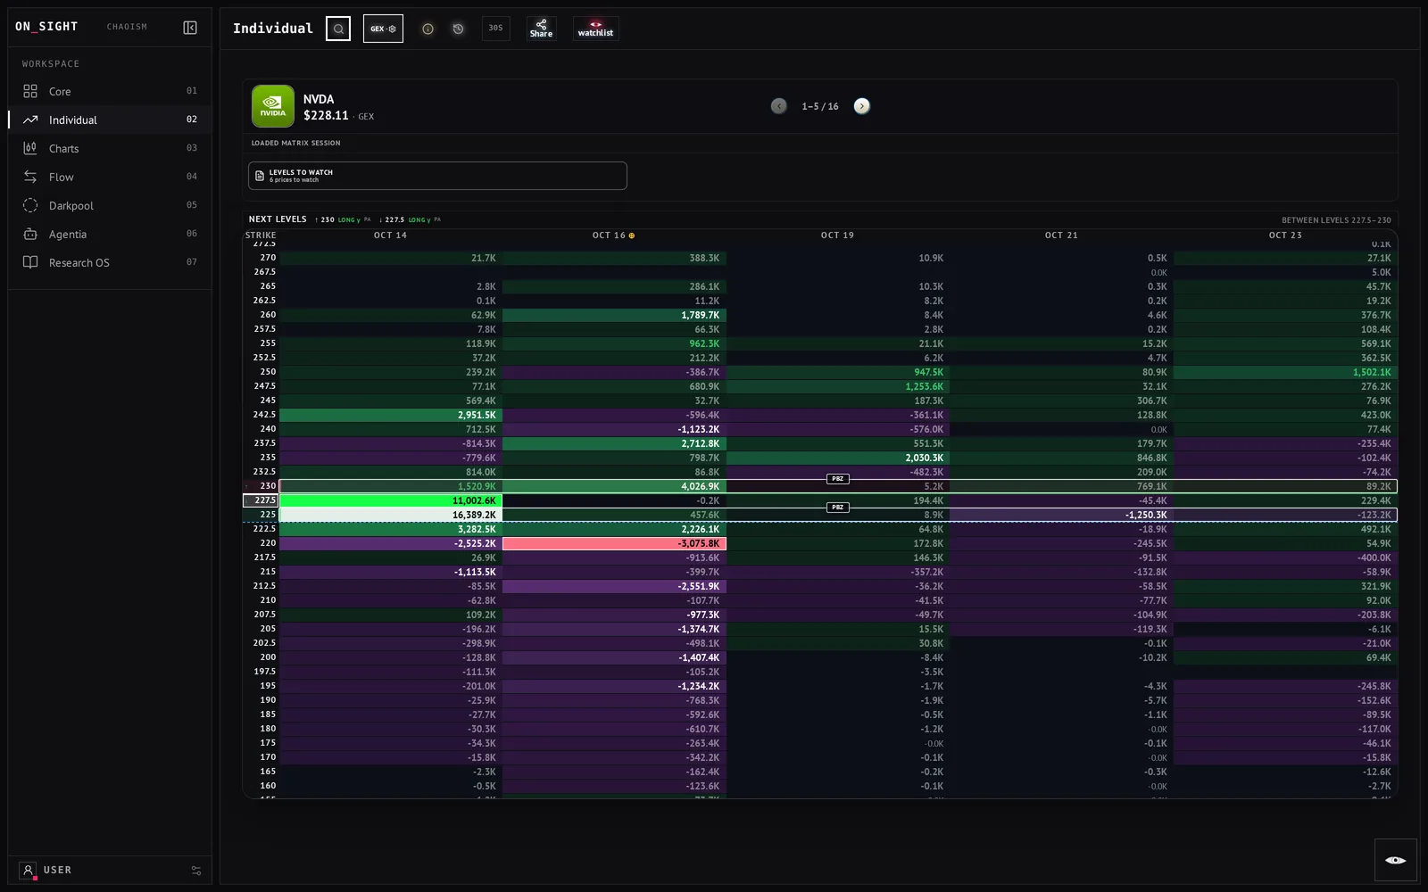The image size is (1428, 892).
Task: Open Darkpool workspace item
Action: (x=110, y=205)
